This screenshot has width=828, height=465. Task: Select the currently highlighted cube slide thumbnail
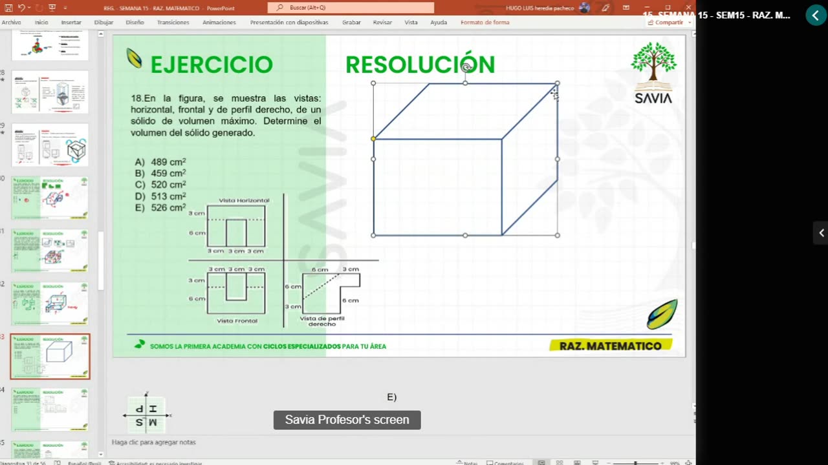click(x=50, y=356)
